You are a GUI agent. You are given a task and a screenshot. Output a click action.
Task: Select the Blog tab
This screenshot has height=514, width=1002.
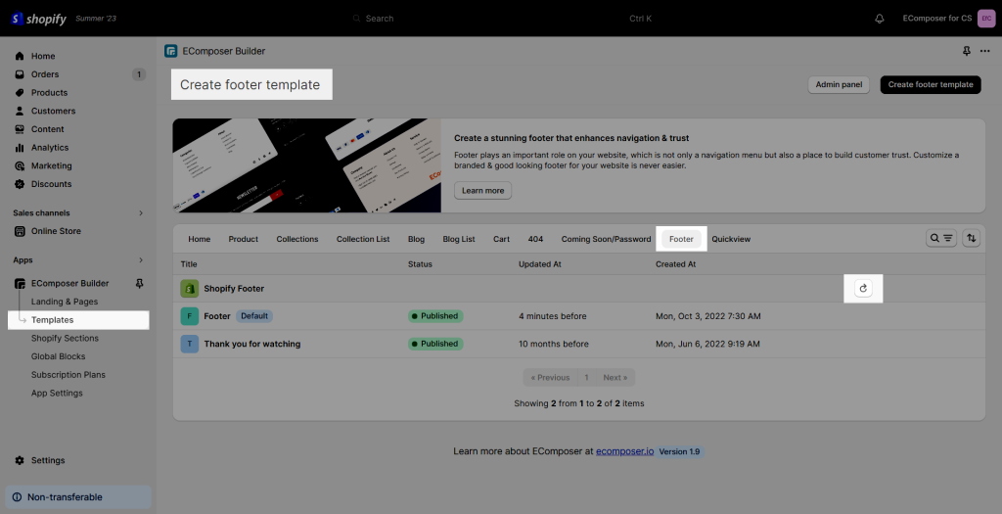[x=416, y=239]
